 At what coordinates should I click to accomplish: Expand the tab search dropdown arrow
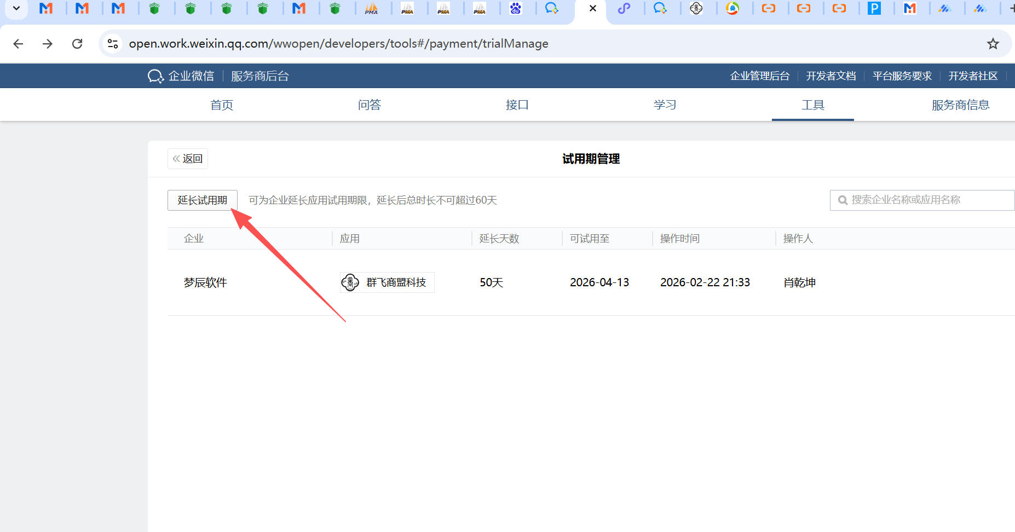point(16,9)
